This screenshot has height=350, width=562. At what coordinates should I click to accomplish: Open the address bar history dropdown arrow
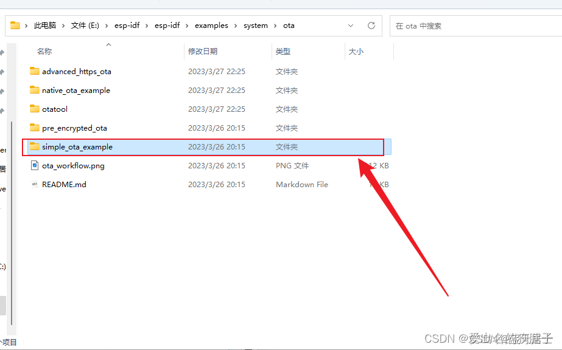click(351, 26)
